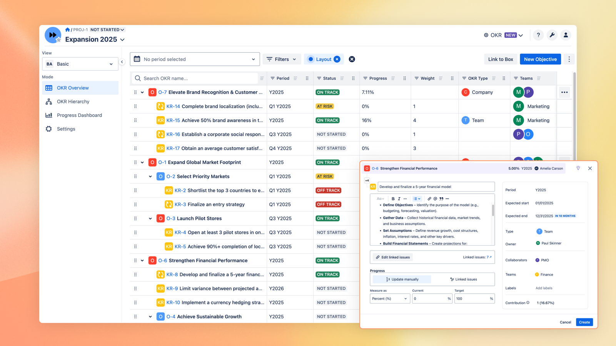The image size is (616, 346).
Task: Open the No period selected dropdown
Action: click(x=195, y=59)
